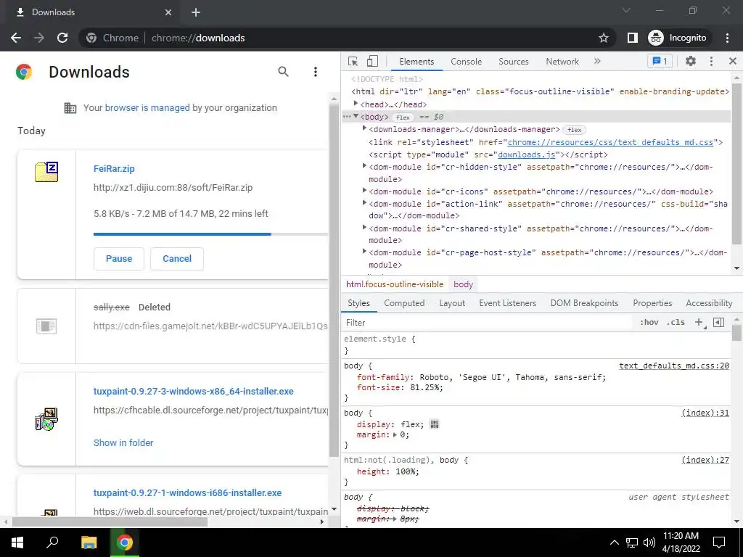Expand the action-link dom-module
This screenshot has width=743, height=557.
[364, 203]
